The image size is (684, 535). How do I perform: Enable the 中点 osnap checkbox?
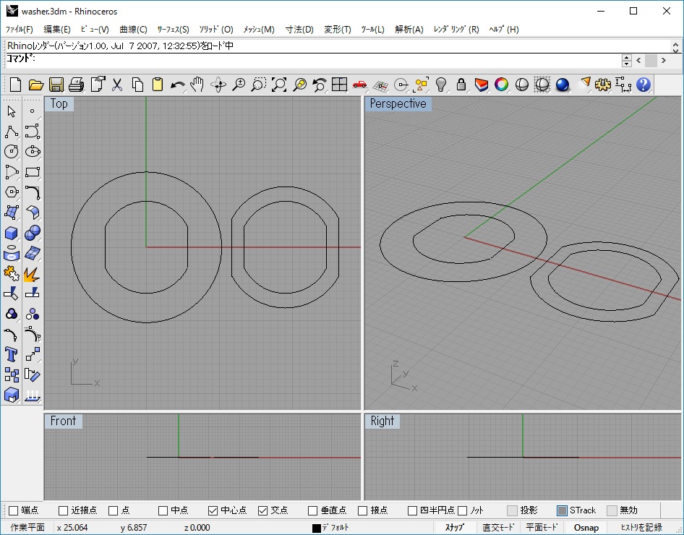(163, 510)
